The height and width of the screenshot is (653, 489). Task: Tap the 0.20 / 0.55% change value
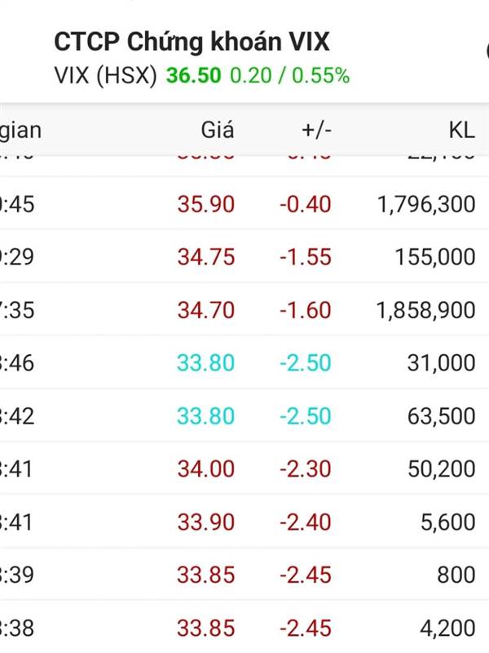click(x=290, y=76)
